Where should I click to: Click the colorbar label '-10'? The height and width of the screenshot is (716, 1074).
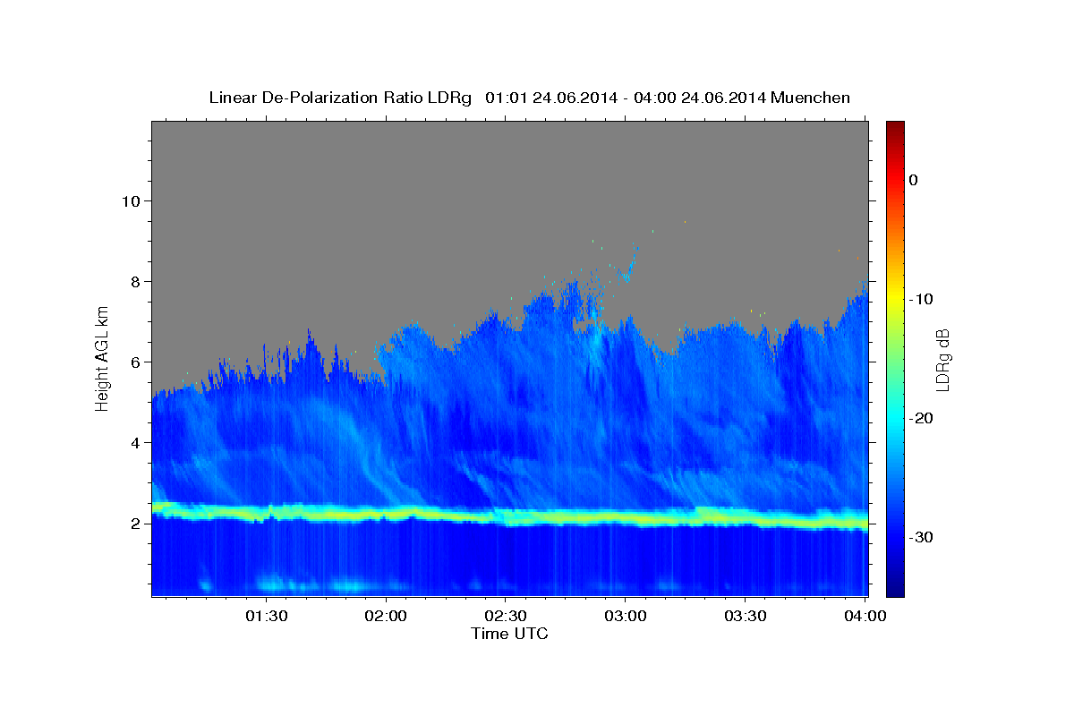(x=922, y=299)
